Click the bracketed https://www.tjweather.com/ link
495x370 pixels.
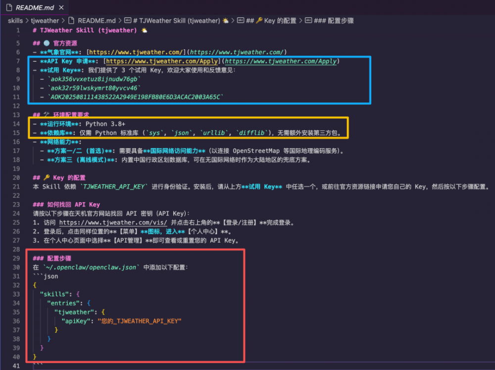[136, 52]
